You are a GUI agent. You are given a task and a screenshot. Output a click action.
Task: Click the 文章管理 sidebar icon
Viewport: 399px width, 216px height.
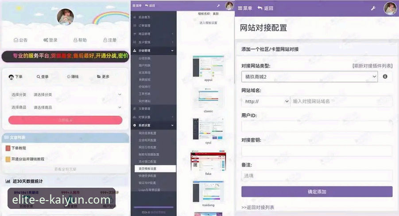click(x=135, y=109)
